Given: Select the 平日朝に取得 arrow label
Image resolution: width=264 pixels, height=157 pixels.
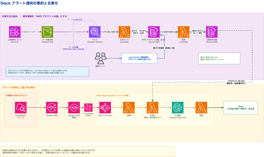Looking at the screenshot, I should (x=110, y=32).
